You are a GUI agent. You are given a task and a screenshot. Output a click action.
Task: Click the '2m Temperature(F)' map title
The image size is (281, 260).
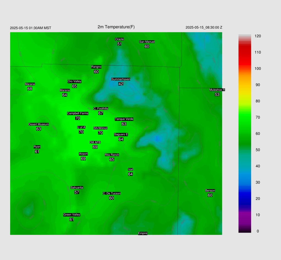click(x=116, y=27)
